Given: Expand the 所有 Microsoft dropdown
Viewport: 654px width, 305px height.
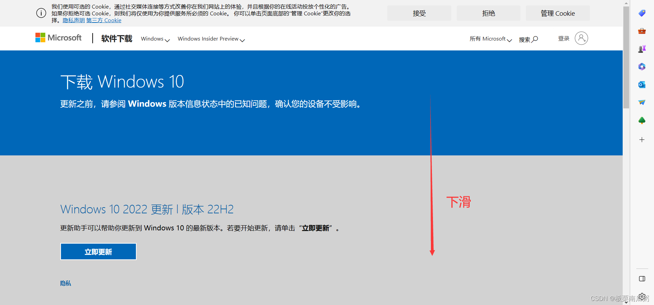Looking at the screenshot, I should pos(490,39).
